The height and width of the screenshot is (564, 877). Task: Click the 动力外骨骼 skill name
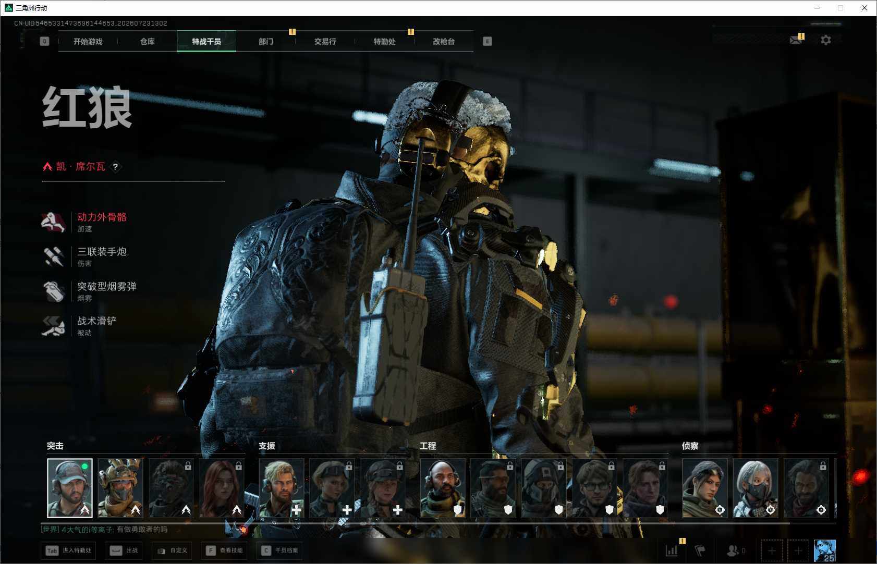[102, 217]
